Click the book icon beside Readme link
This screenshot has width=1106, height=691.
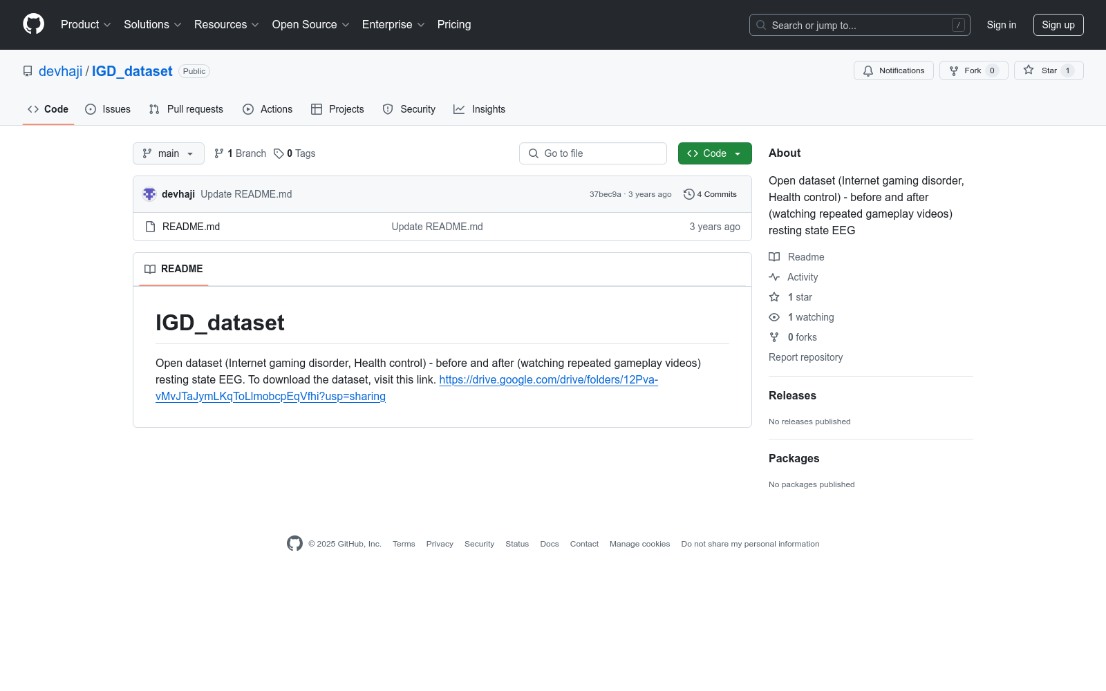pyautogui.click(x=774, y=257)
